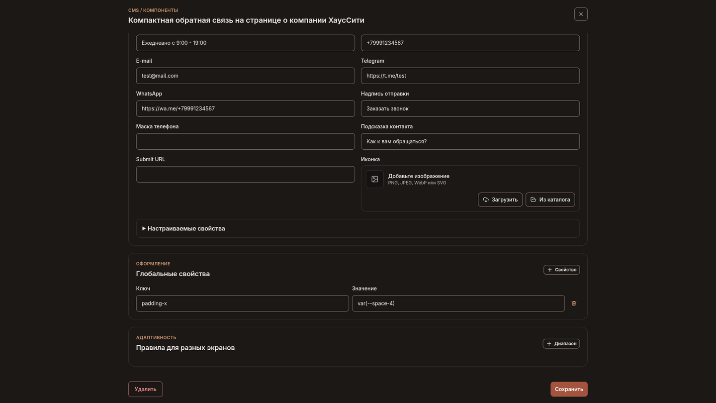Focus the E-mail input field
This screenshot has width=716, height=403.
(246, 76)
